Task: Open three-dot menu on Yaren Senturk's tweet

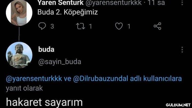Action: [182, 2]
